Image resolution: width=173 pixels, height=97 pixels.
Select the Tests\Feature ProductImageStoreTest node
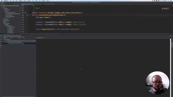[15, 42]
